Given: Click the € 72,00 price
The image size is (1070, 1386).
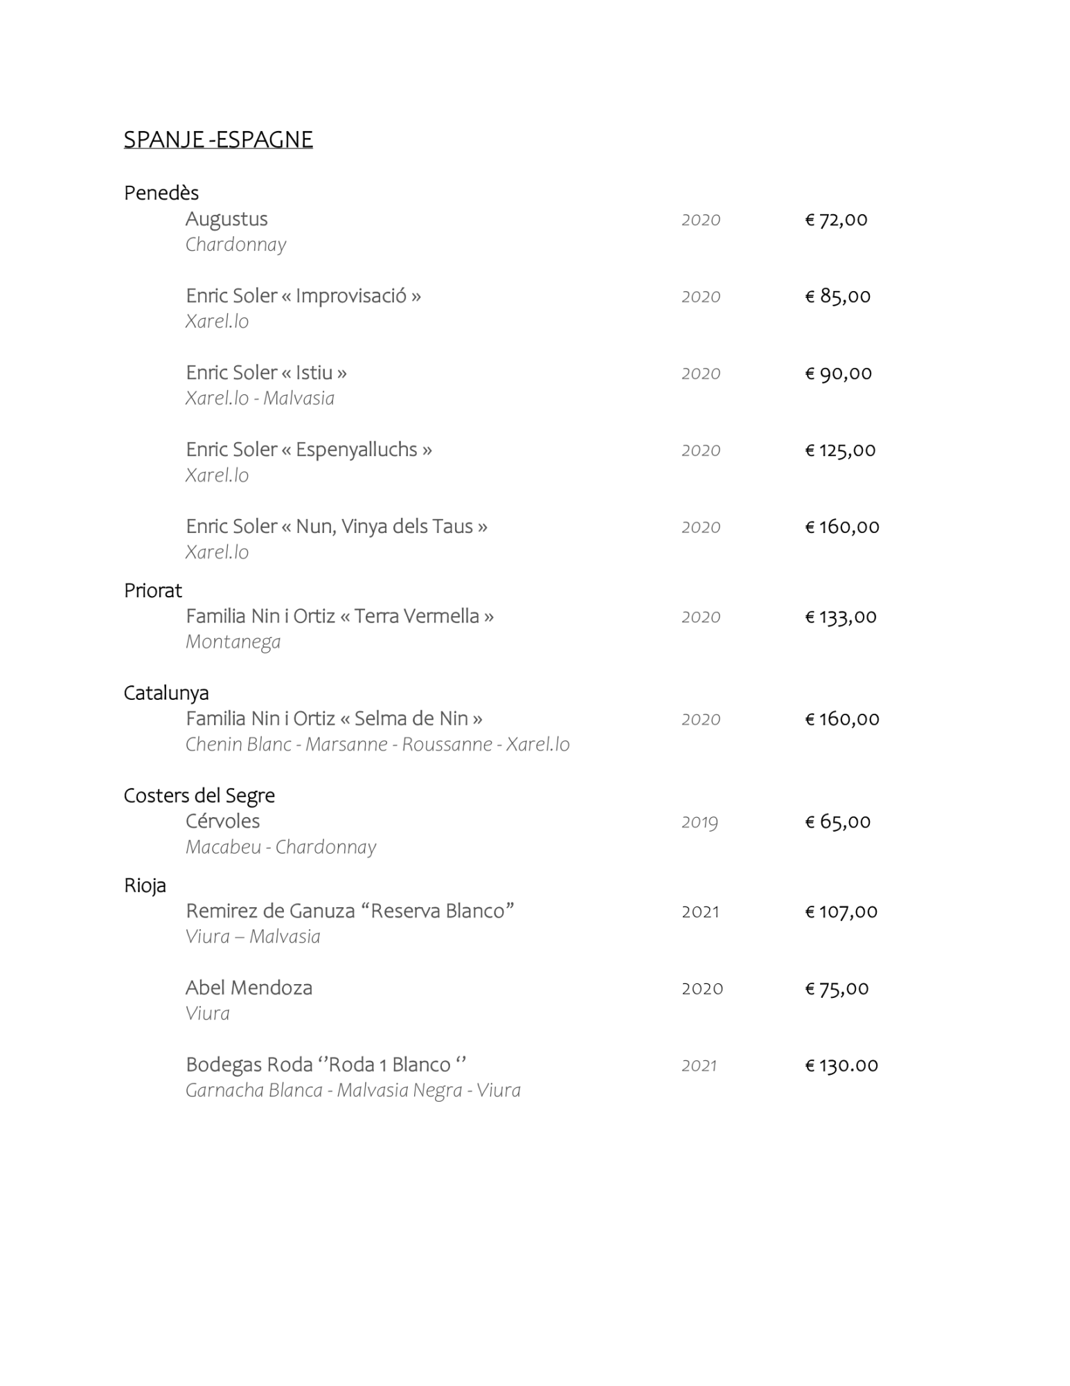Looking at the screenshot, I should pos(836,220).
